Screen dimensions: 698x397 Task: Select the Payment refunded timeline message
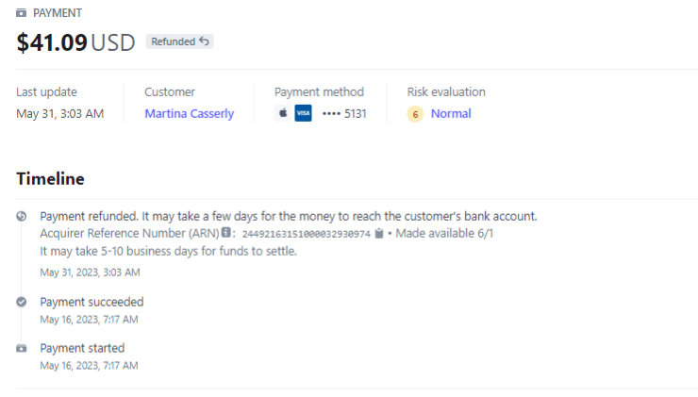click(x=288, y=216)
